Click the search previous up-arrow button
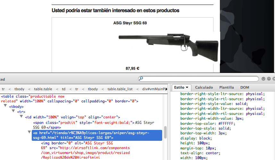The image size is (275, 160). coord(269,79)
